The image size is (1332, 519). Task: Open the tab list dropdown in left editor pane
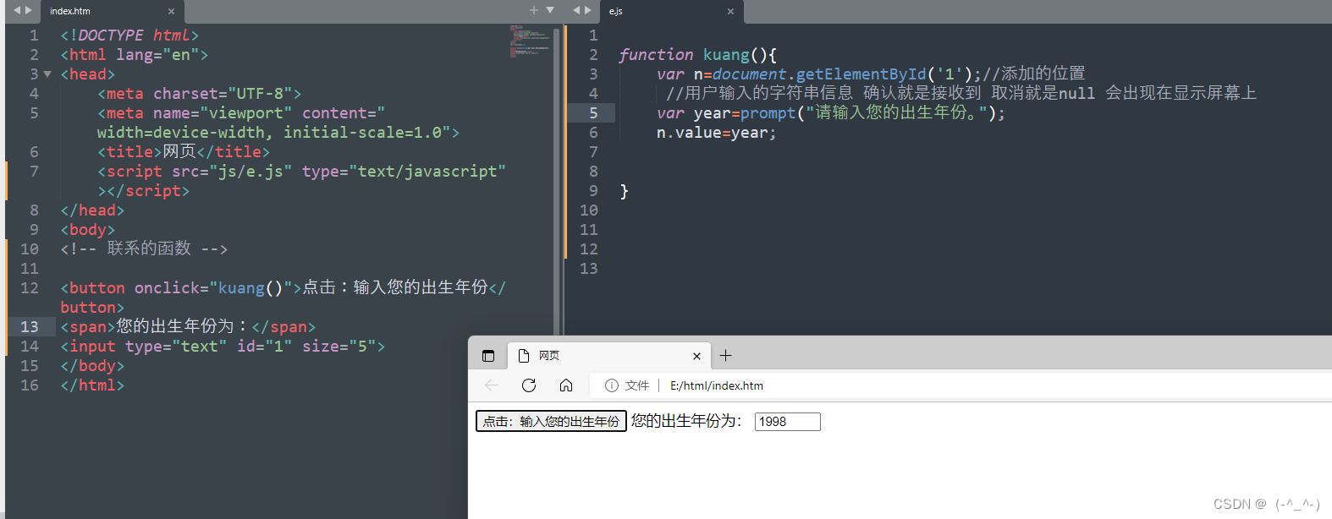(550, 10)
